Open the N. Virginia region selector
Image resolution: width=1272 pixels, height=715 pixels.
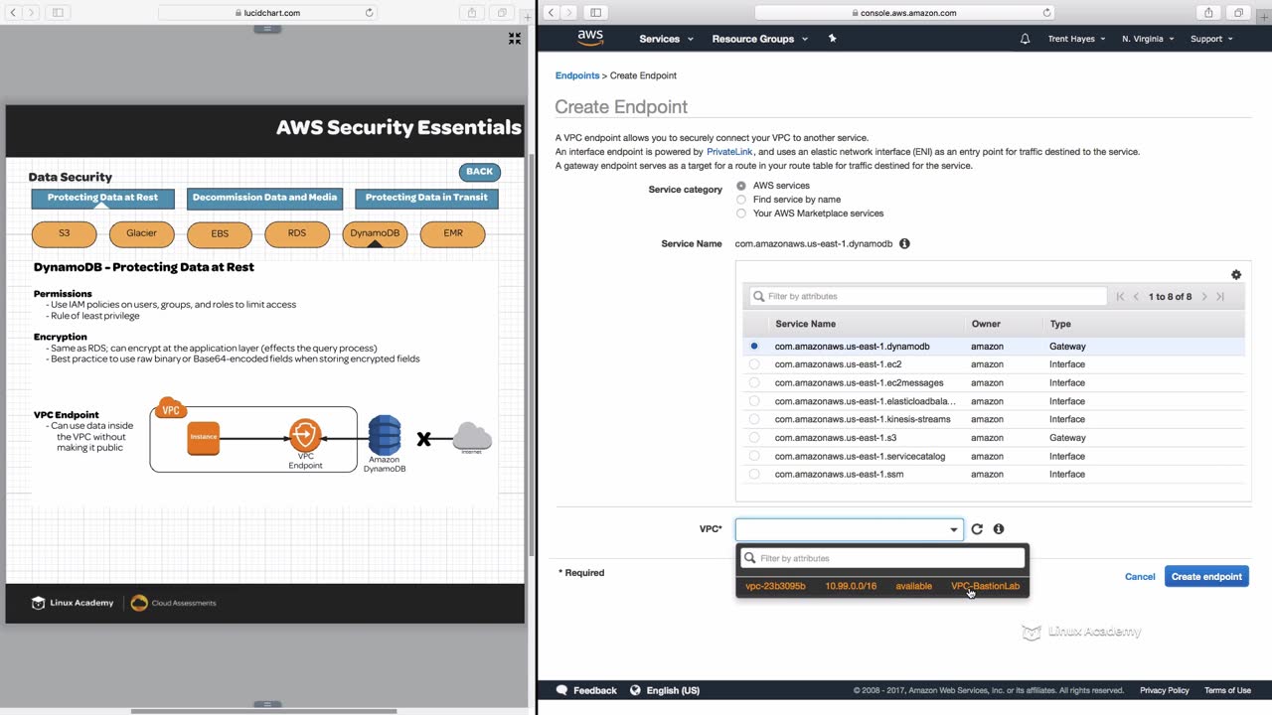[1148, 39]
